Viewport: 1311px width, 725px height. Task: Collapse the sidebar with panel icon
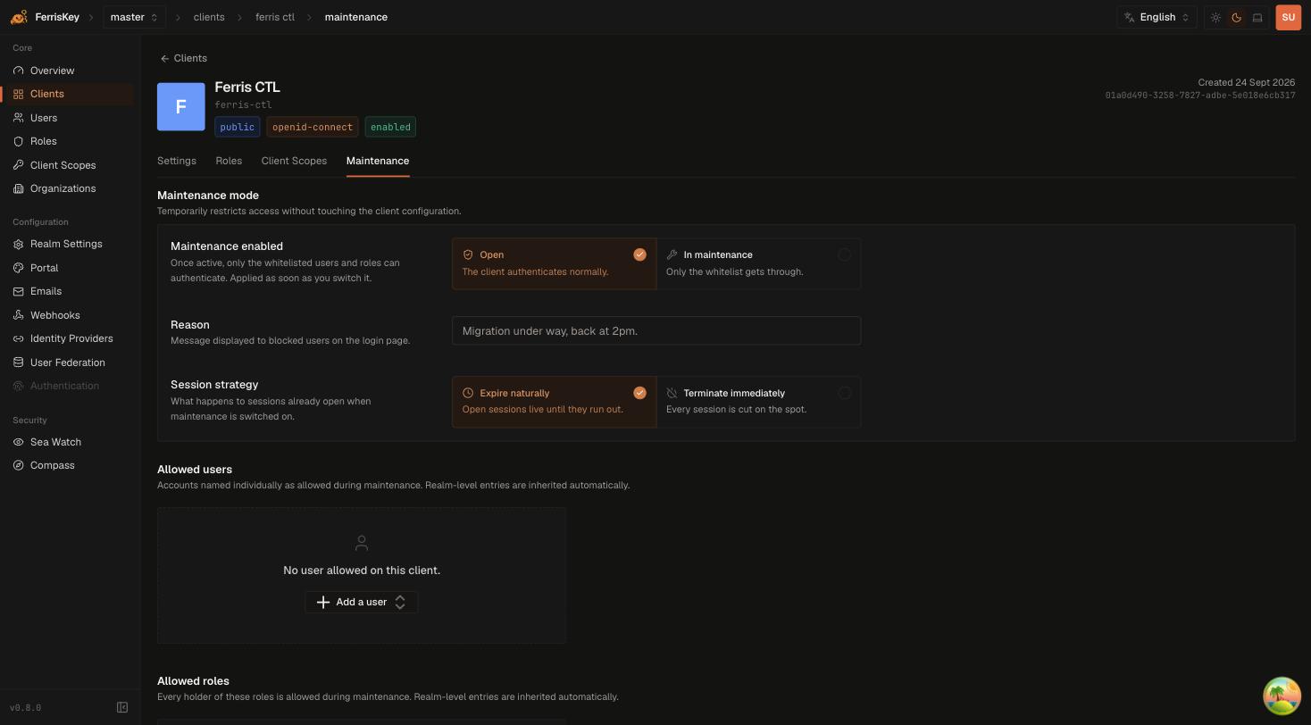point(122,707)
